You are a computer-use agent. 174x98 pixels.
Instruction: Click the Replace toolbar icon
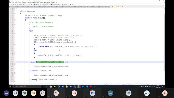pyautogui.click(x=36, y=4)
